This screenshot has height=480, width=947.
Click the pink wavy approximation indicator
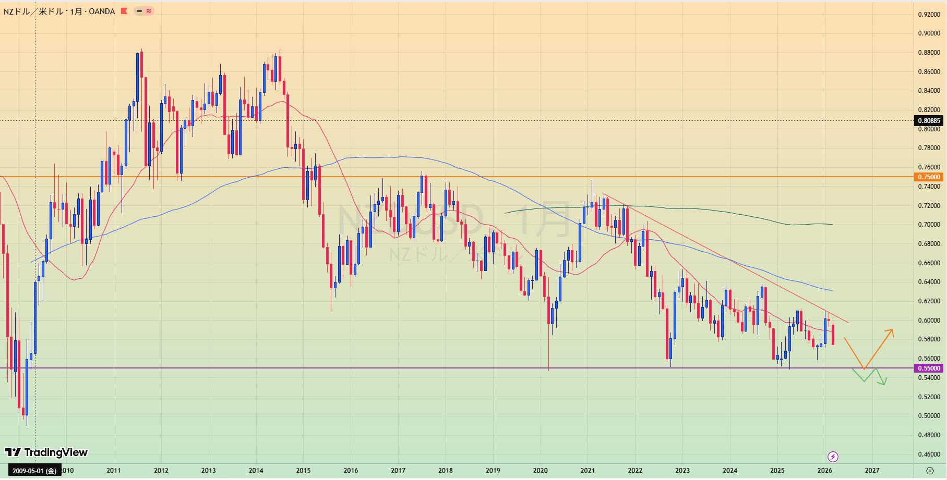coord(149,11)
